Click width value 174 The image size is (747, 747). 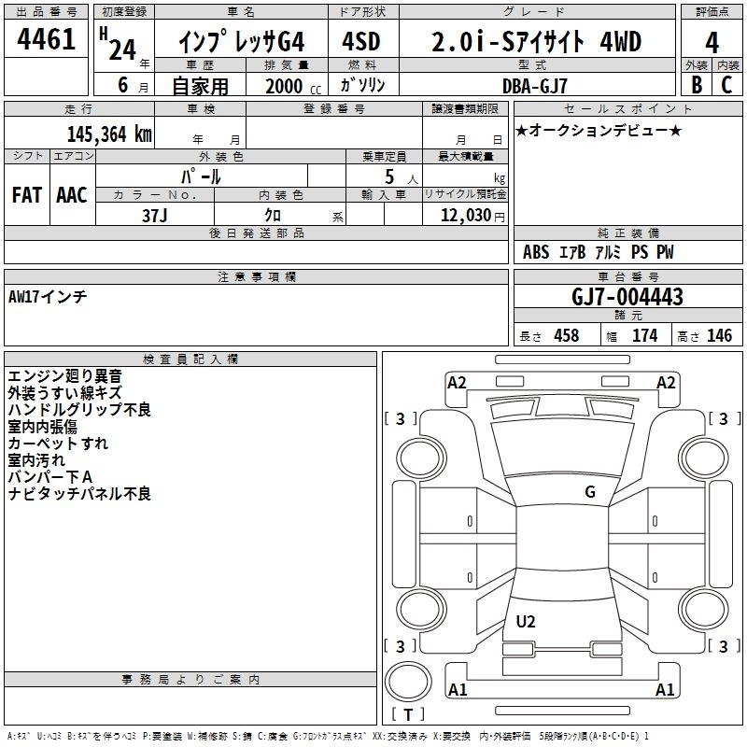point(644,335)
